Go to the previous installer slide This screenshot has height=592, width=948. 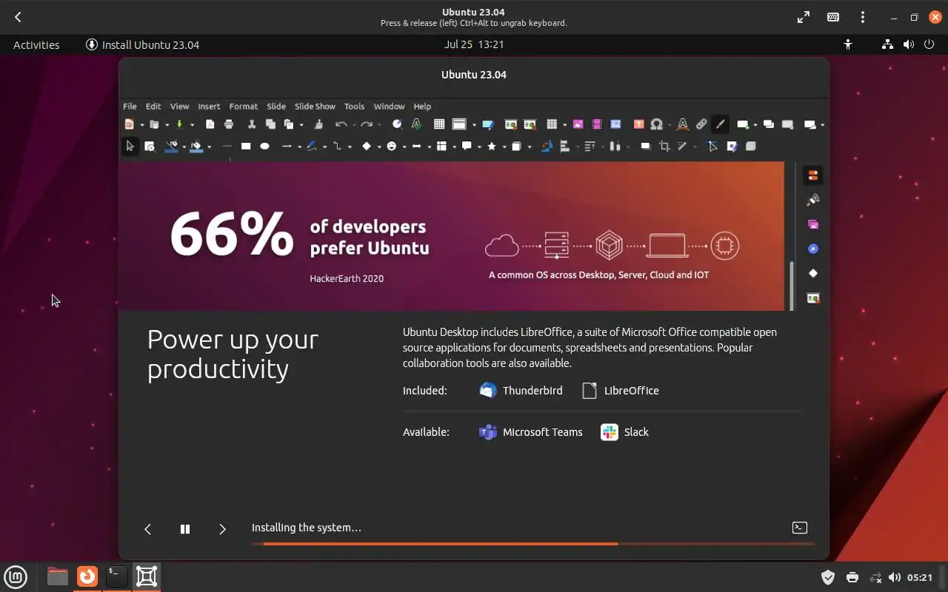(x=147, y=529)
